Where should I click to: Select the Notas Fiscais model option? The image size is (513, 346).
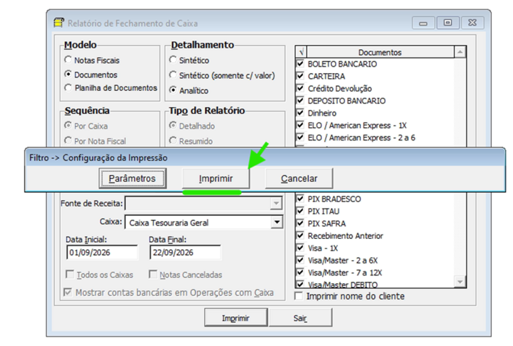(68, 60)
